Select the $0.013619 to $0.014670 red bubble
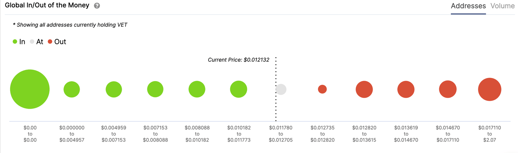This screenshot has height=153, width=518. [406, 89]
